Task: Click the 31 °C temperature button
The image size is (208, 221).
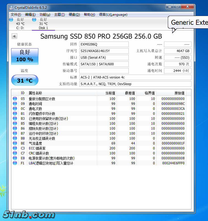Action: point(25,80)
